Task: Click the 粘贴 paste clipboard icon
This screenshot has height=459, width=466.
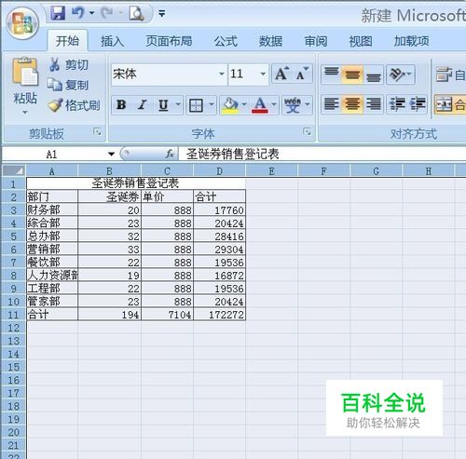Action: 25,72
